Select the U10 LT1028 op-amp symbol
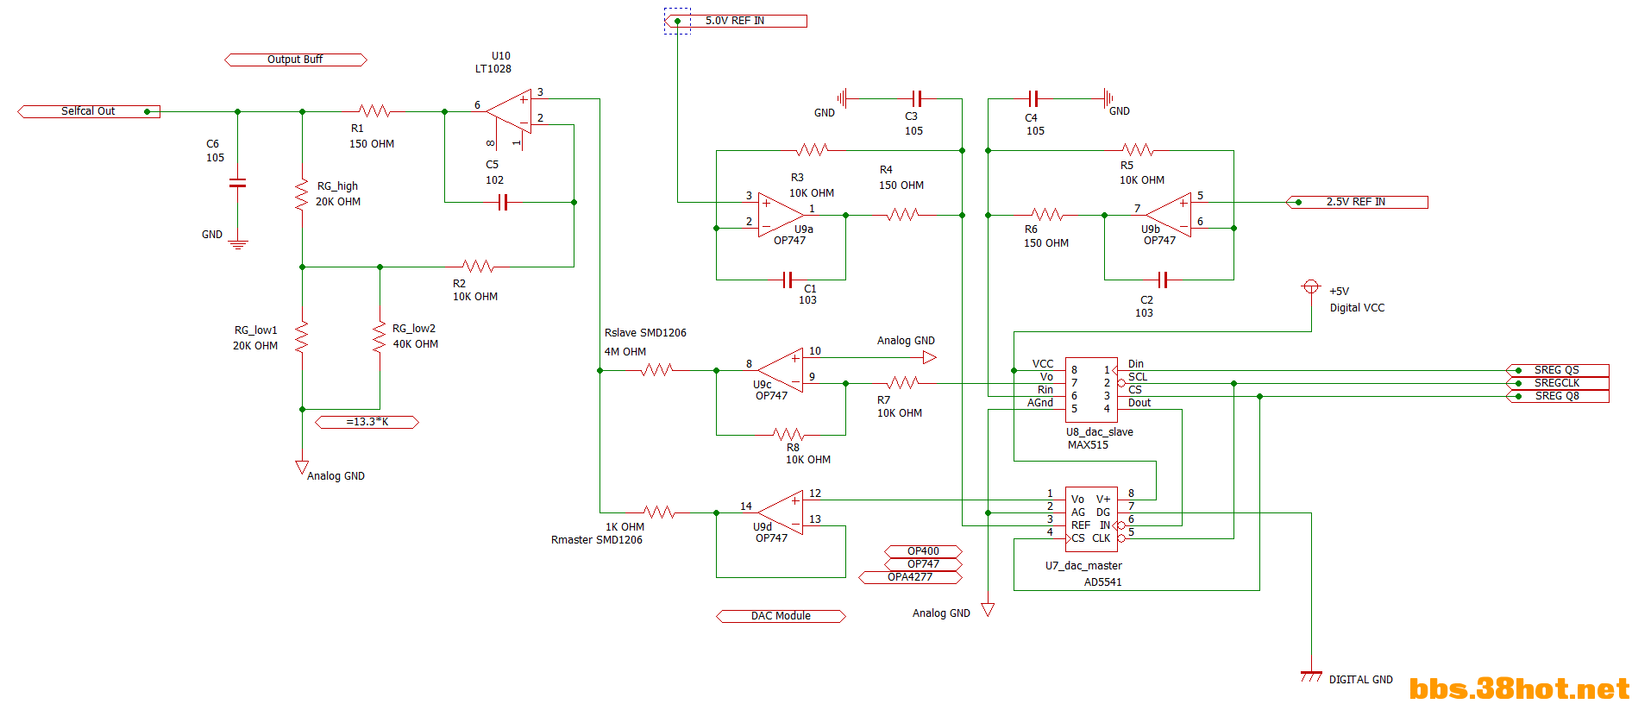 coord(510,111)
